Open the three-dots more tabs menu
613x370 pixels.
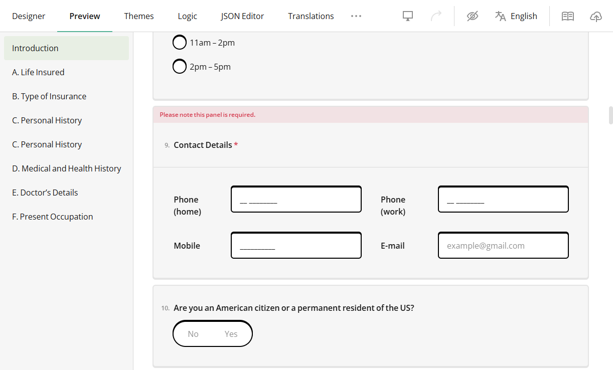[x=356, y=16]
